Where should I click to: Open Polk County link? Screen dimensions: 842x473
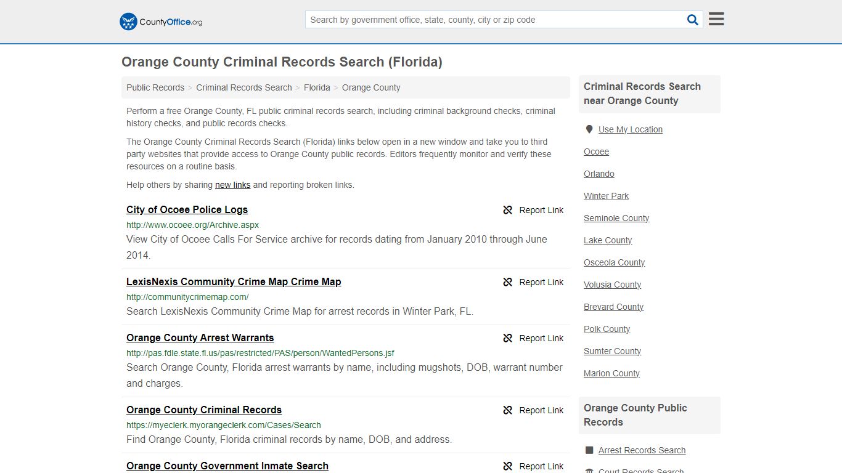607,329
